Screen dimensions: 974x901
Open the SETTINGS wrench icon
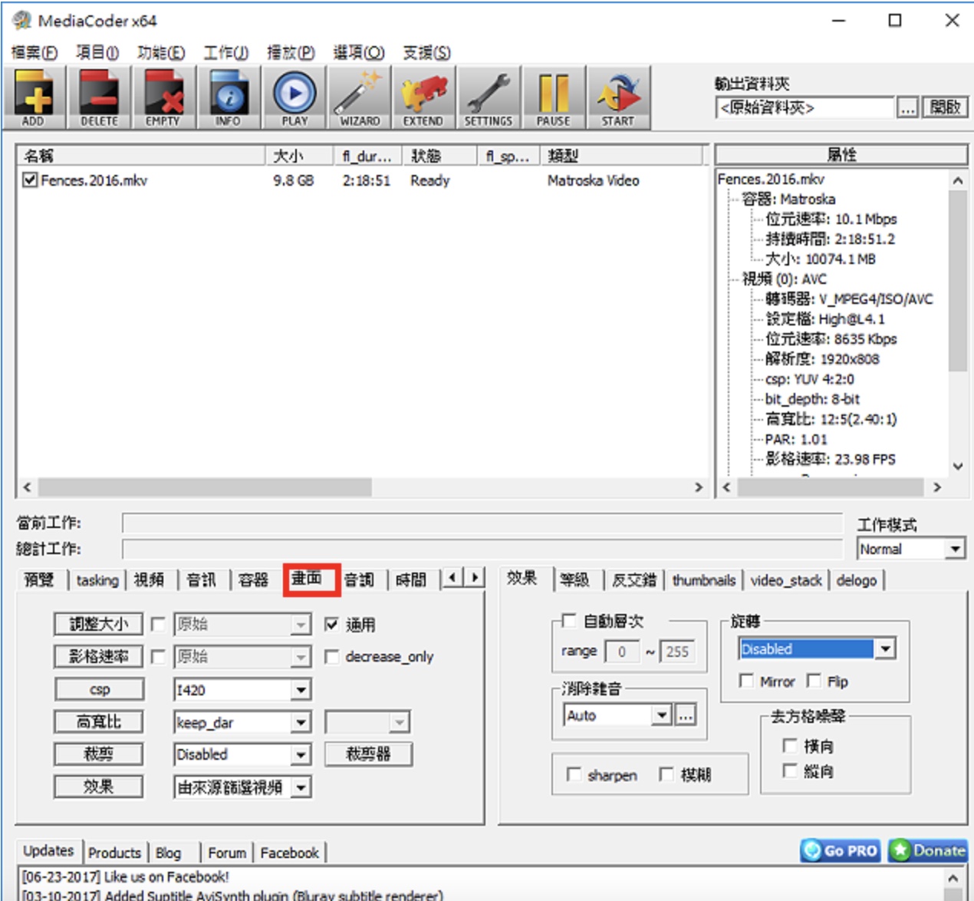click(489, 97)
